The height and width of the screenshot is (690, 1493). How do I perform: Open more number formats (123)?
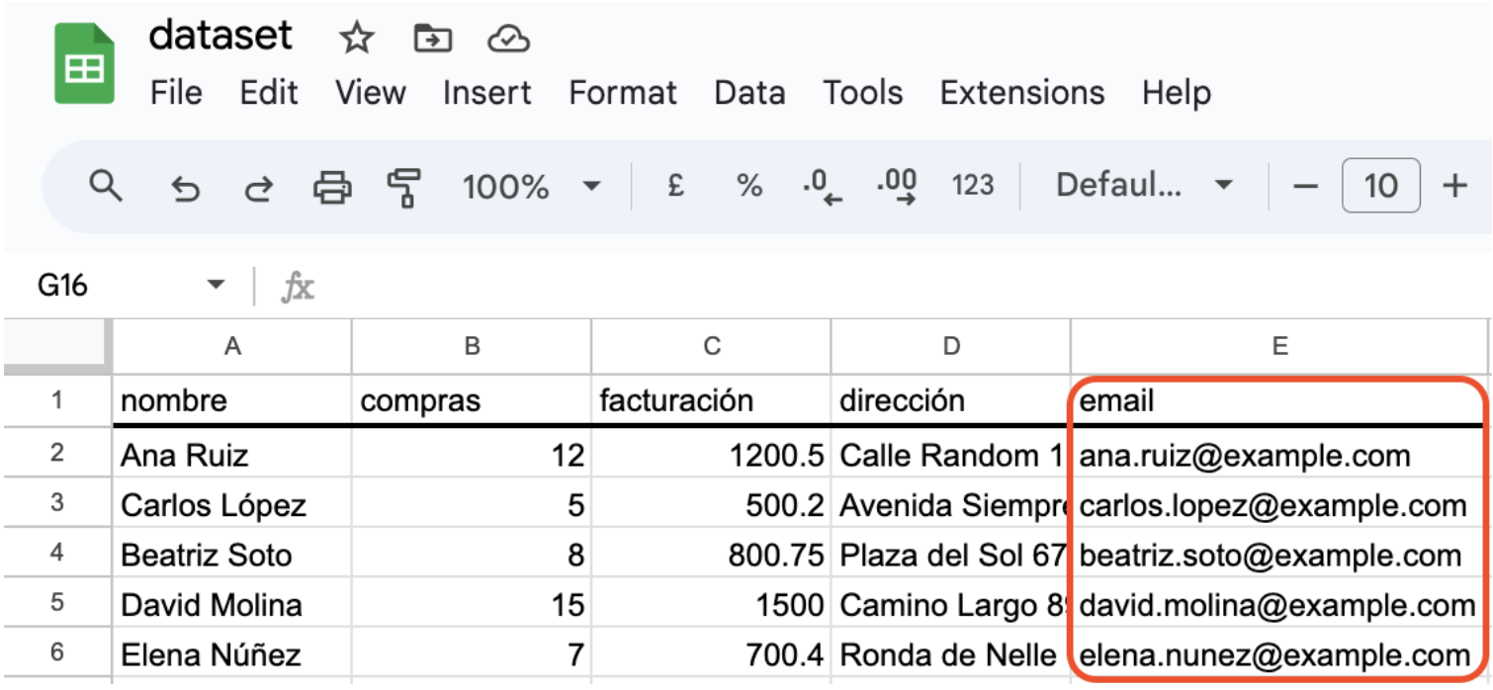972,186
